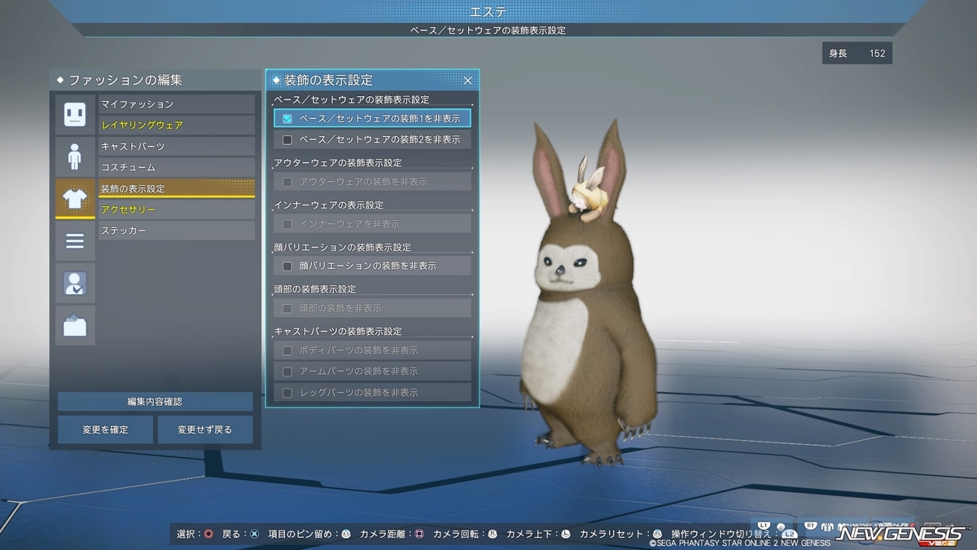Toggle ボディパーツの装飾を非表示 checkbox
Viewport: 977px width, 550px height.
(x=287, y=350)
